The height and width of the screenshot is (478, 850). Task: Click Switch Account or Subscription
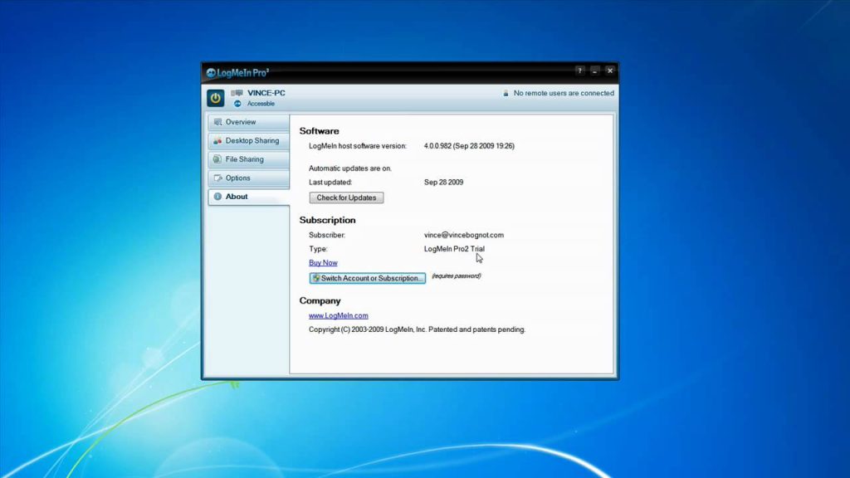[368, 278]
